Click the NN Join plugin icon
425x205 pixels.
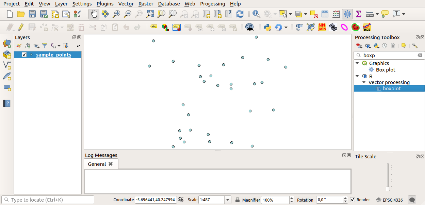pos(322,27)
